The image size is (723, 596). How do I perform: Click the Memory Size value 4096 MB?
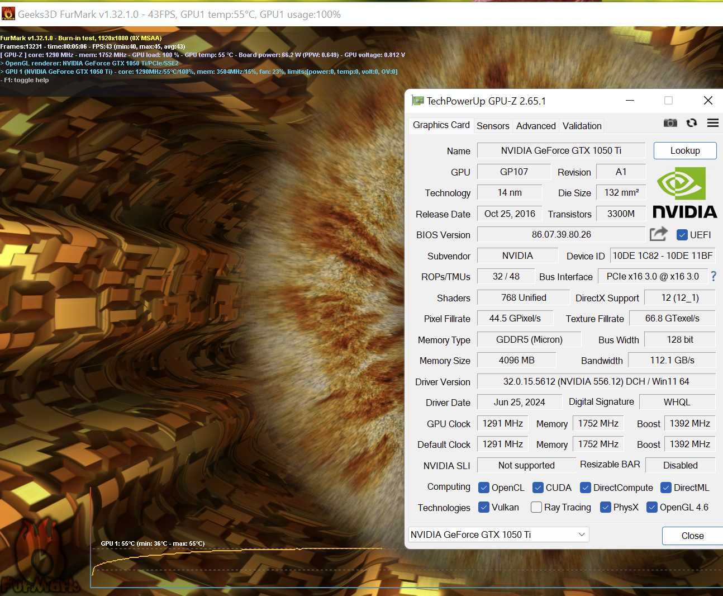tap(516, 360)
